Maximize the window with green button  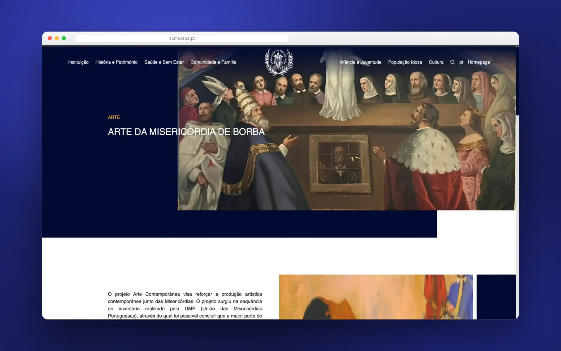[64, 38]
